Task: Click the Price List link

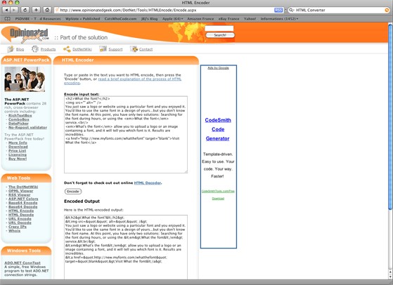Action: [17, 151]
